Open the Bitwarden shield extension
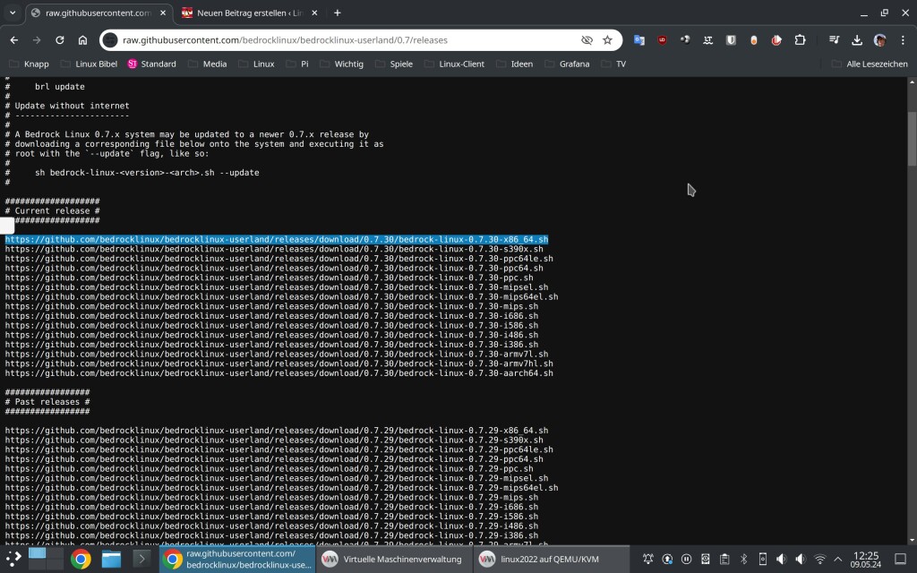 click(x=731, y=39)
